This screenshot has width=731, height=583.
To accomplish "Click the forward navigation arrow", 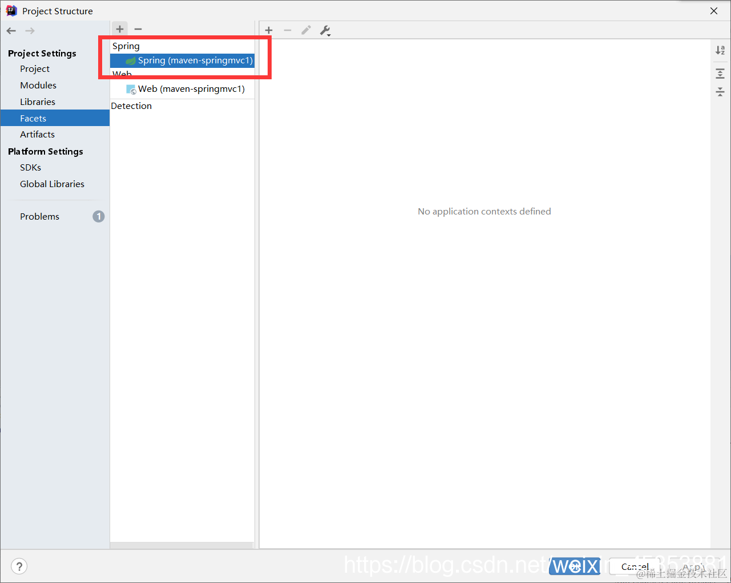I will pyautogui.click(x=30, y=31).
